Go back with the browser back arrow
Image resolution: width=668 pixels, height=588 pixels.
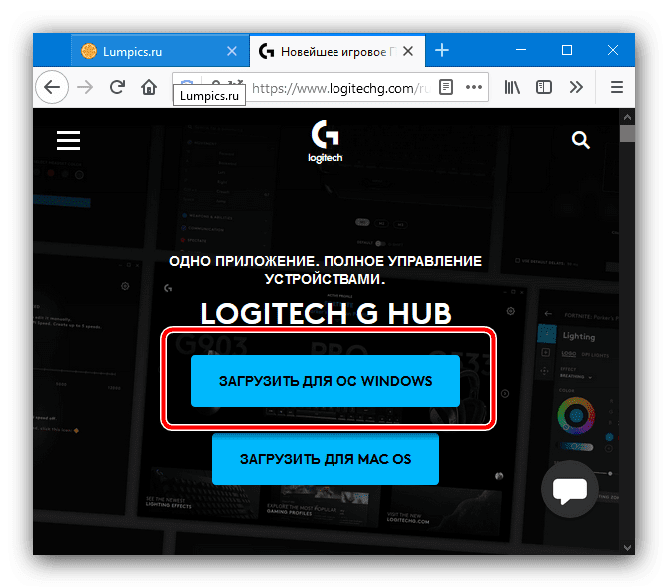point(52,87)
